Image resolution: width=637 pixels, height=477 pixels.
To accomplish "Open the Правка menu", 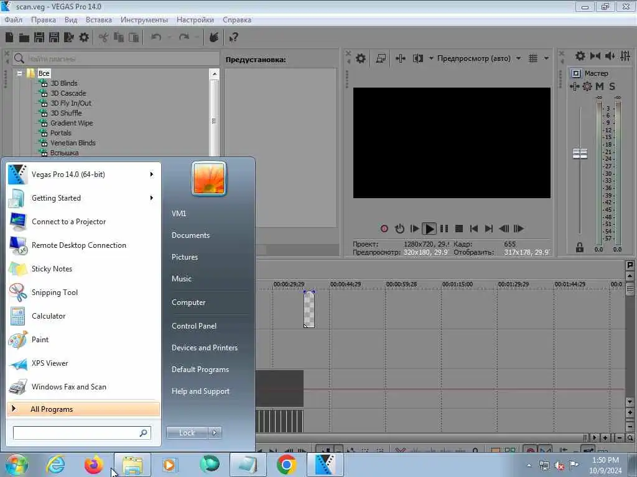I will pyautogui.click(x=44, y=20).
